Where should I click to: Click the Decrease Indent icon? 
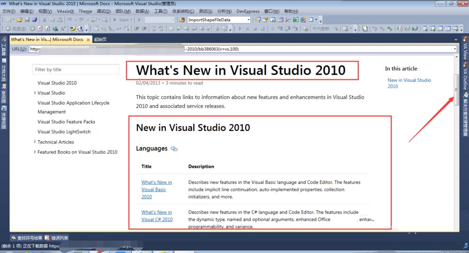(136, 29)
